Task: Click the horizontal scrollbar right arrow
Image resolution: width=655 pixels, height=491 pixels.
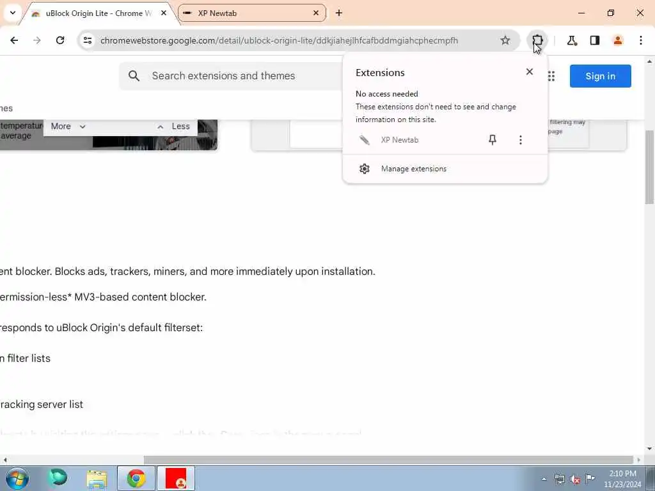Action: pyautogui.click(x=639, y=460)
